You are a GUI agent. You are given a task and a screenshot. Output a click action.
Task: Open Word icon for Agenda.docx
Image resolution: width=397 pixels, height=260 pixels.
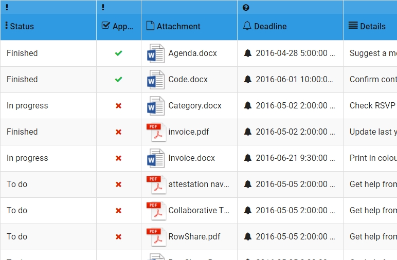click(156, 53)
